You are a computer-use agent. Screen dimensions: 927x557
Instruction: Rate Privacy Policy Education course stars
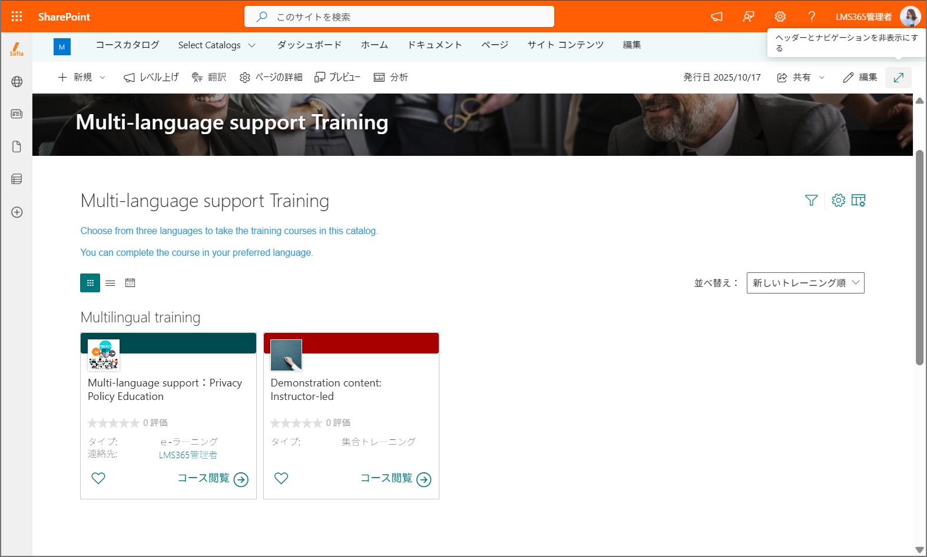[x=114, y=423]
